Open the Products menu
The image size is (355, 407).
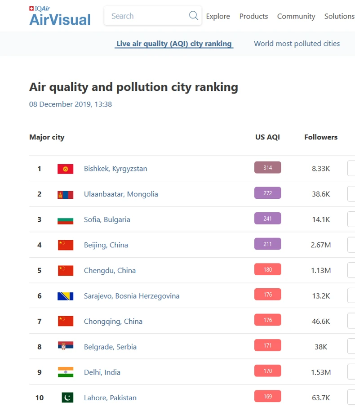coord(253,16)
